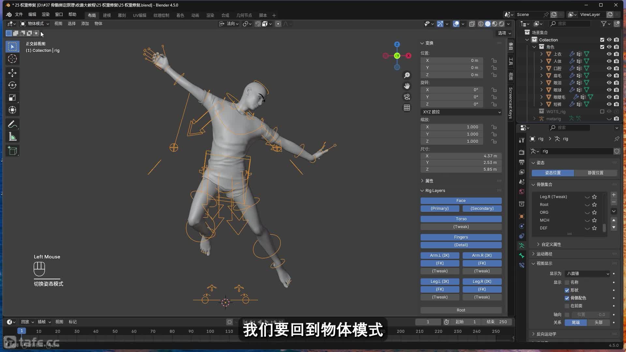Open the XYZ 欧拉 rotation mode dropdown
This screenshot has height=352, width=626.
(461, 112)
